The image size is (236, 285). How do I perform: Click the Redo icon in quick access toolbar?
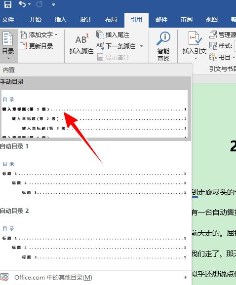coord(39,4)
